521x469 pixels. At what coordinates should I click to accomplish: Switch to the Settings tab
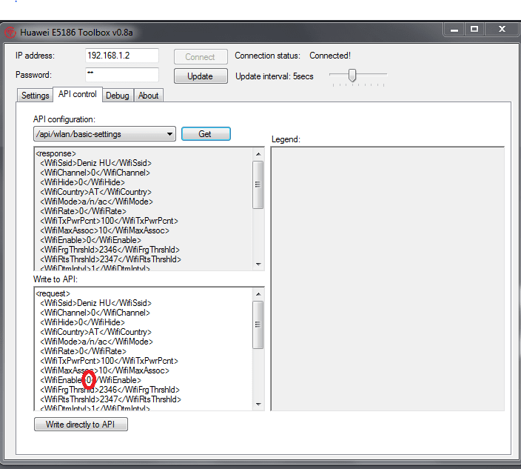coord(35,96)
